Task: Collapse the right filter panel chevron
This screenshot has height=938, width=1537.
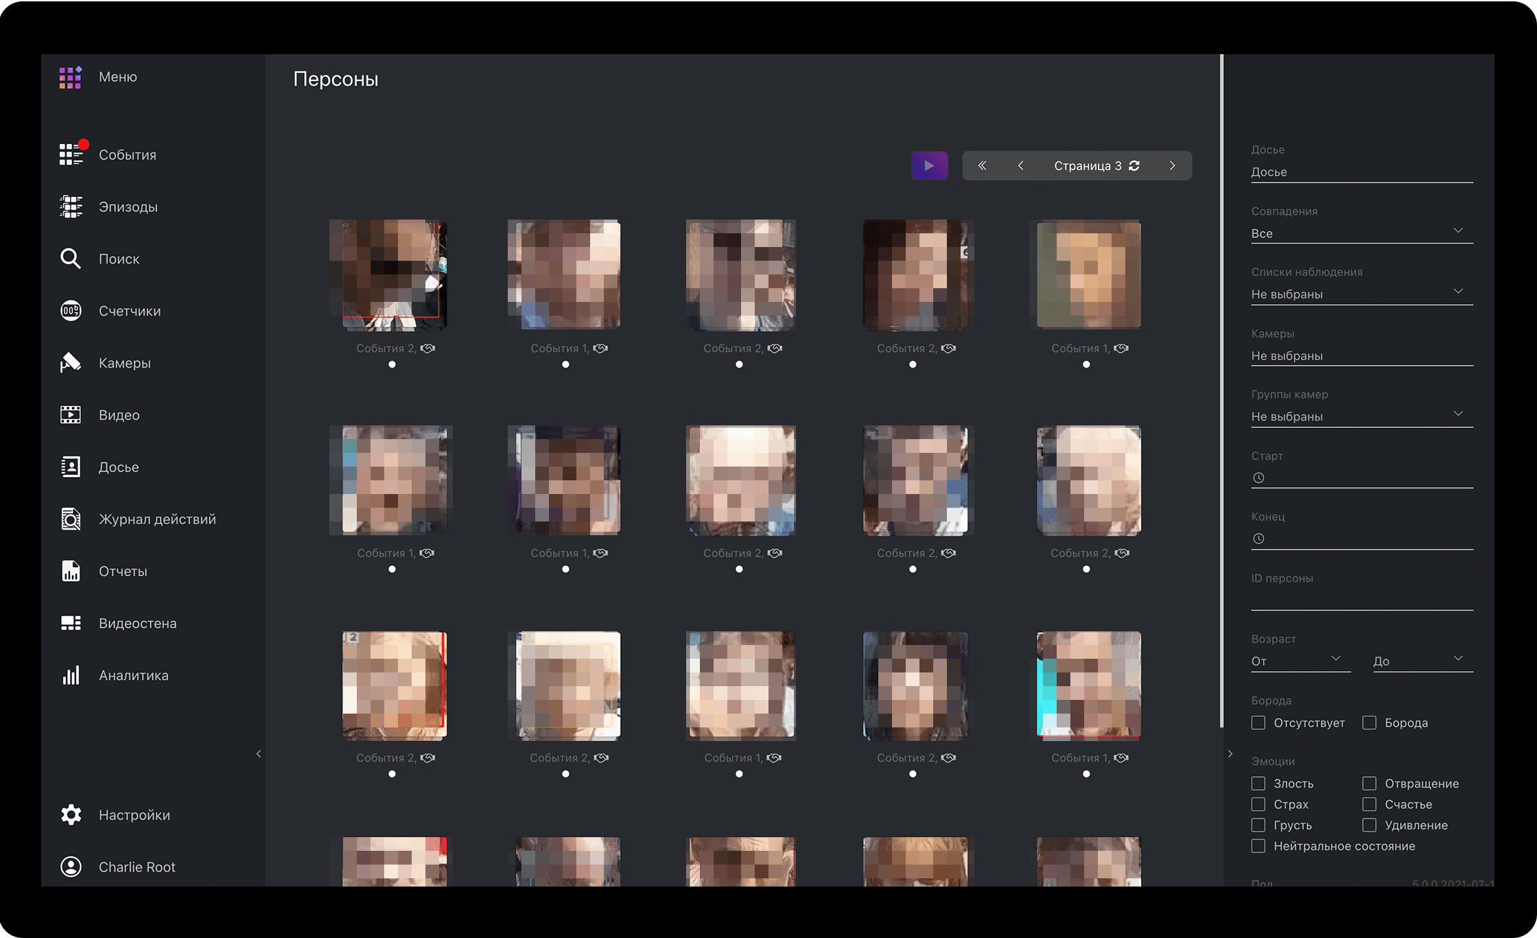Action: 1230,753
